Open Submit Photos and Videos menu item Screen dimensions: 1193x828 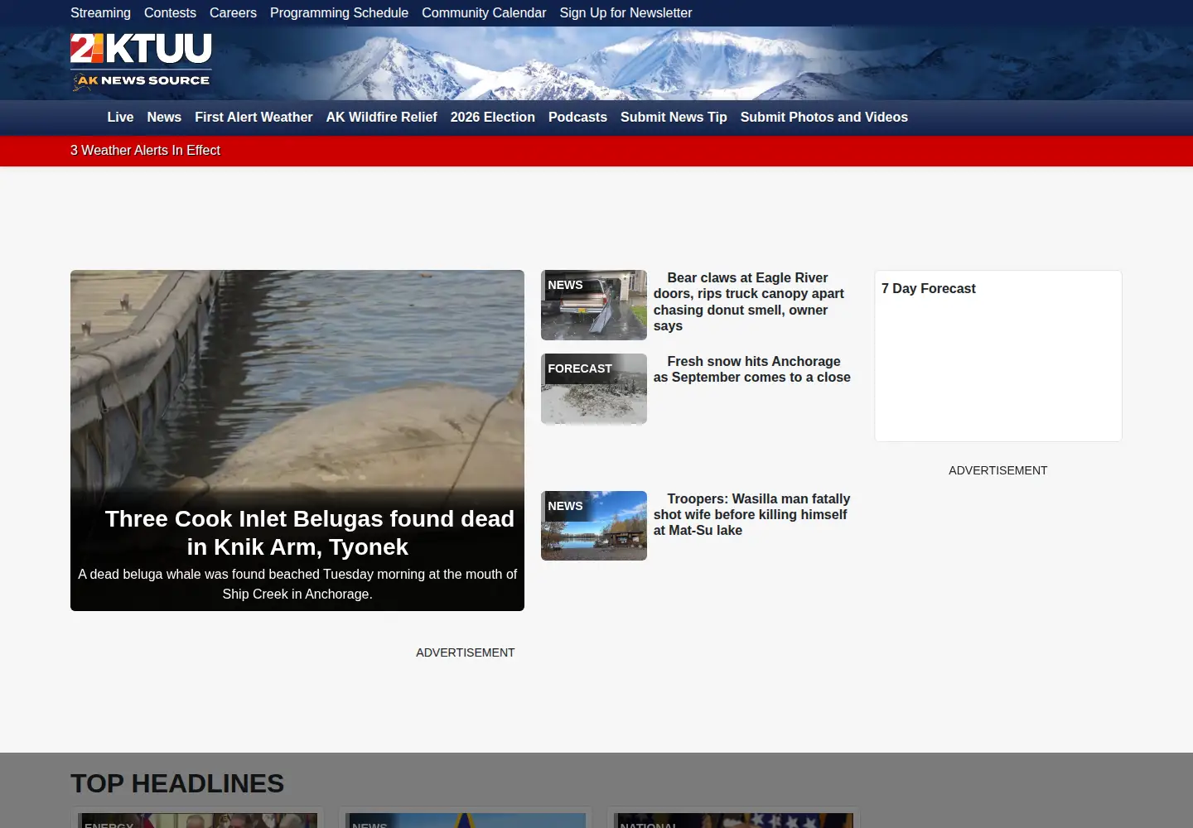824,118
